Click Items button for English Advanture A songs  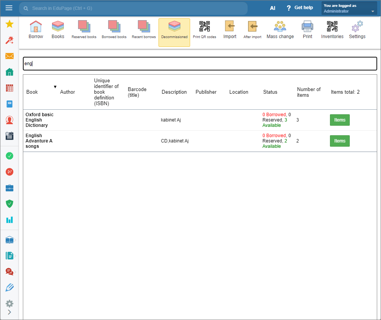pos(339,141)
